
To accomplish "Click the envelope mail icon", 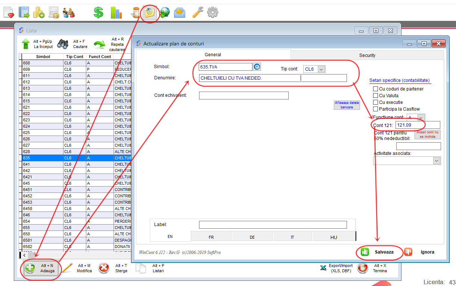I will (x=180, y=13).
